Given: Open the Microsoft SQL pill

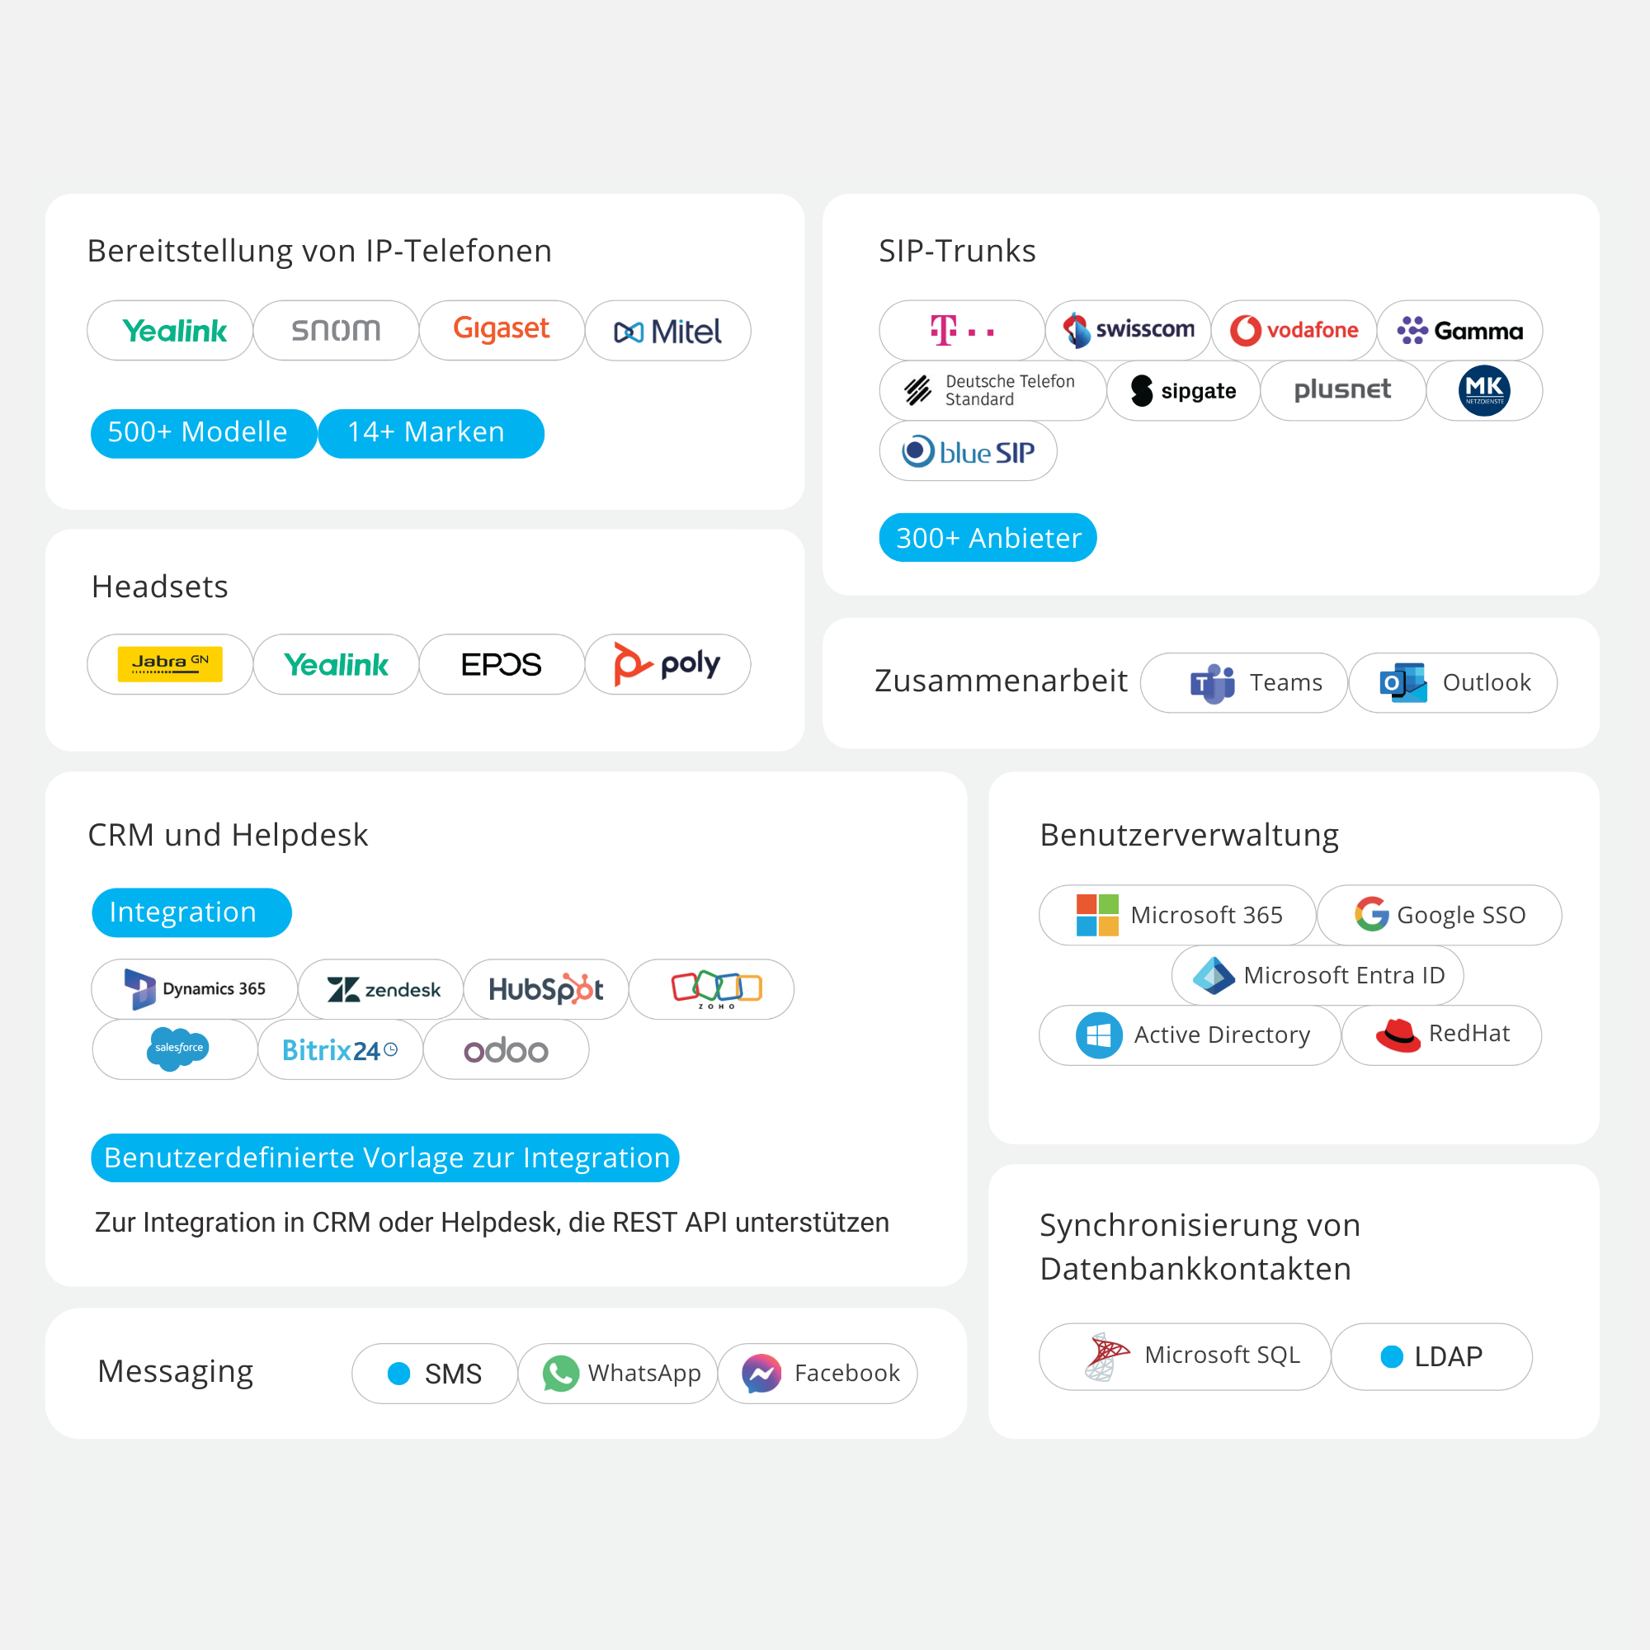Looking at the screenshot, I should 1184,1355.
